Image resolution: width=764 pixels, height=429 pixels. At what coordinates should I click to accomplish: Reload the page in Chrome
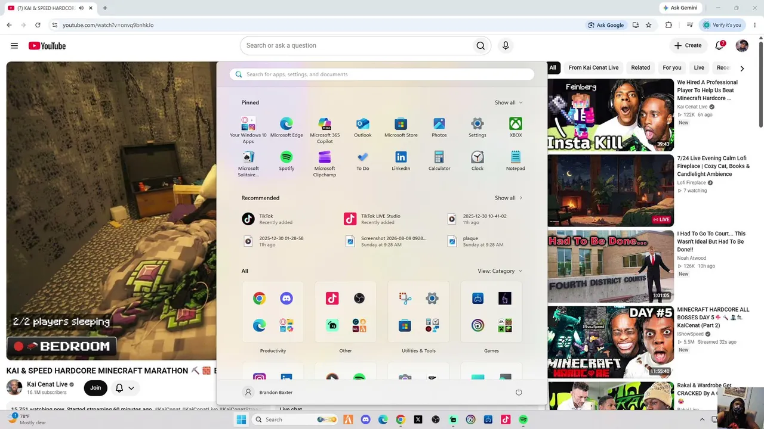tap(38, 25)
